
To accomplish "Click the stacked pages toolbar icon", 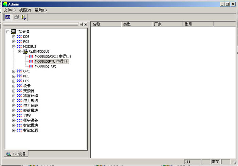I will 16,17.
